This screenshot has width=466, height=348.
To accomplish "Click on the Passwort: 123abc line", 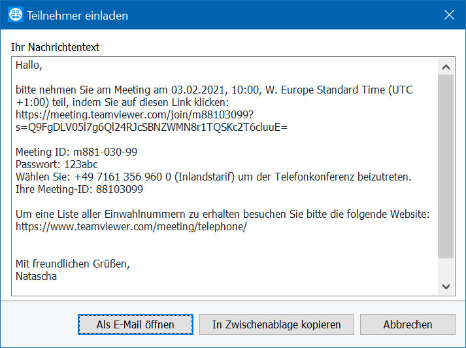I will [56, 164].
